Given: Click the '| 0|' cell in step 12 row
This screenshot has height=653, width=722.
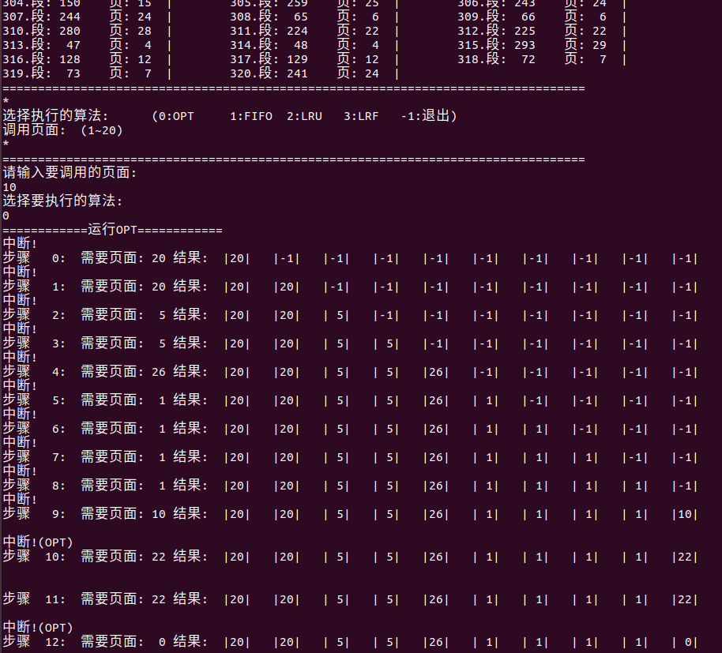Looking at the screenshot, I should (685, 642).
